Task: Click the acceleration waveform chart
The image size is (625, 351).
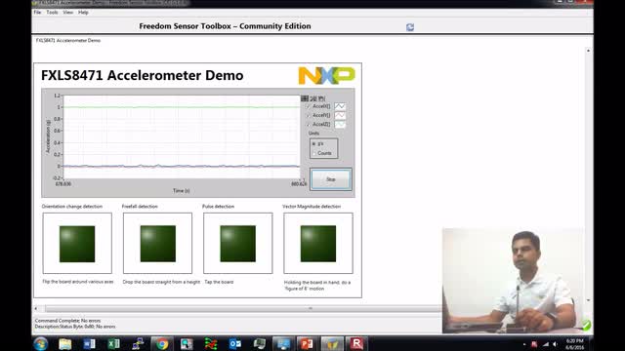Action: pyautogui.click(x=182, y=136)
